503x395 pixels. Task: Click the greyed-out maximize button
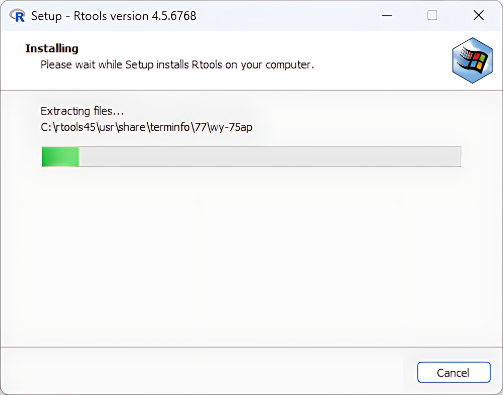pos(432,16)
